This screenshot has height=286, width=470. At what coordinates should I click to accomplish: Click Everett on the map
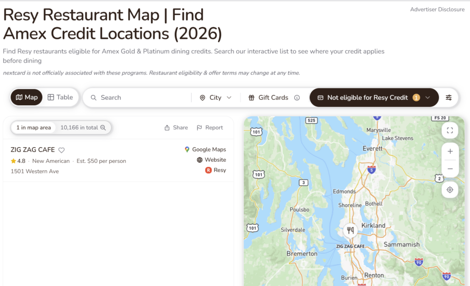click(372, 149)
